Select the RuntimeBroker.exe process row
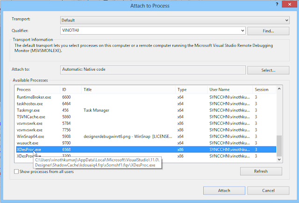Image resolution: width=299 pixels, height=203 pixels. [x=146, y=97]
